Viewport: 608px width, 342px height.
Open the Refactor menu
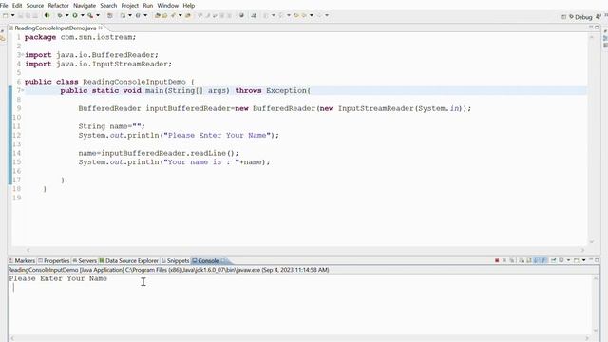point(58,6)
